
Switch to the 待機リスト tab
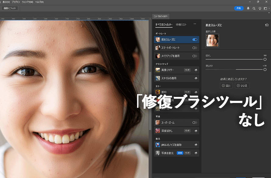pyautogui.click(x=181, y=24)
